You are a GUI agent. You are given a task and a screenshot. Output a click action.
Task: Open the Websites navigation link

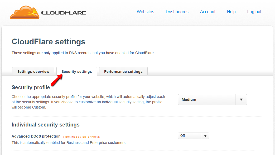tap(145, 12)
